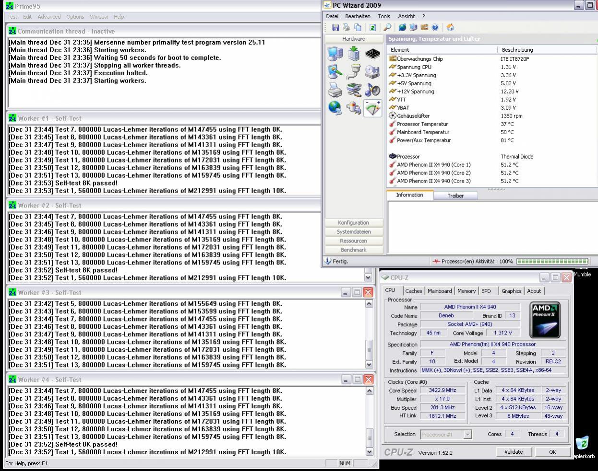598x471 pixels.
Task: Select the Information tab in PC Wizard
Action: (410, 195)
